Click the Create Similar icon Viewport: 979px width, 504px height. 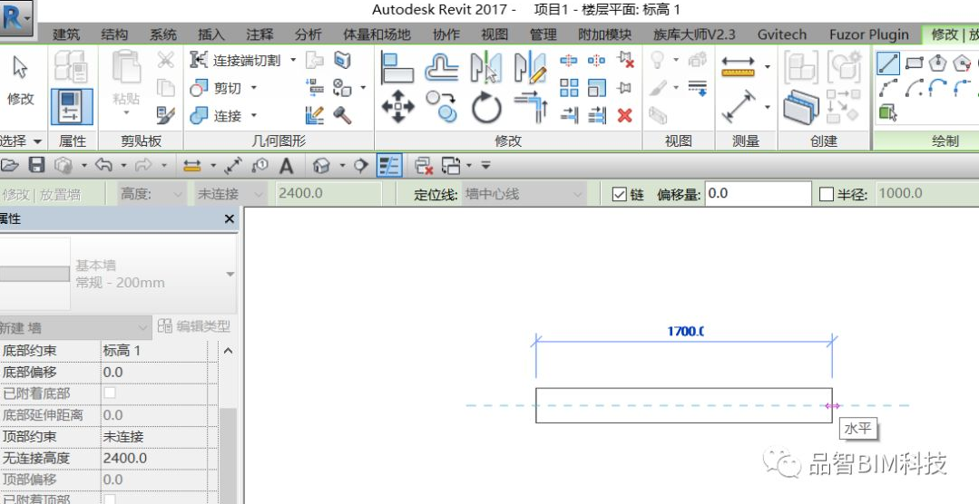click(843, 106)
